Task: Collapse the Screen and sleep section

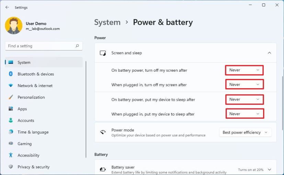Action: (x=269, y=53)
